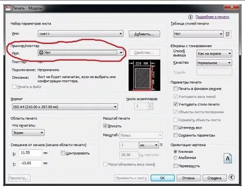Enable Печать в фоновом режиме checkbox
Image resolution: width=245 pixels, height=190 pixels.
click(175, 89)
